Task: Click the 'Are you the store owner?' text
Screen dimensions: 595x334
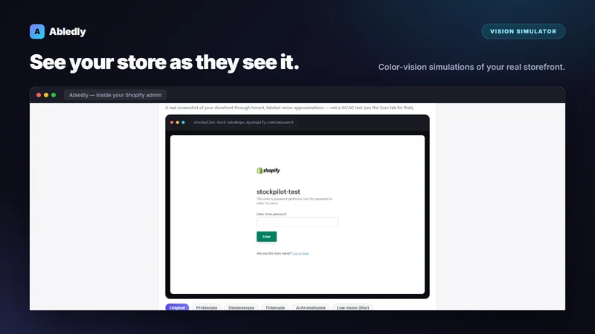Action: (x=274, y=253)
